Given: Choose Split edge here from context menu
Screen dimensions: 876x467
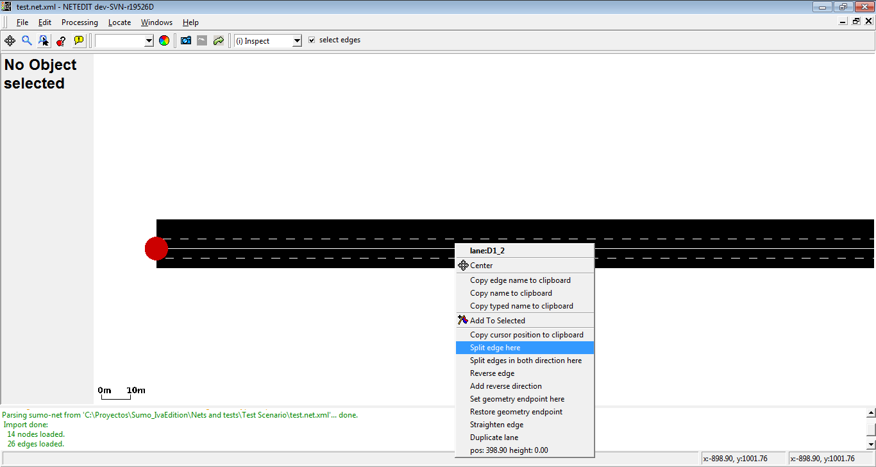Looking at the screenshot, I should 495,348.
